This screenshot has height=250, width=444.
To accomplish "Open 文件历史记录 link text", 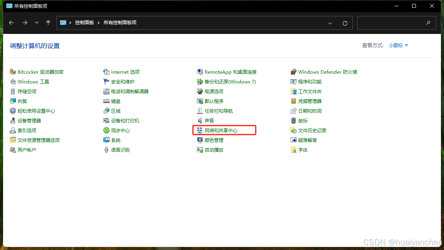I will click(x=312, y=131).
